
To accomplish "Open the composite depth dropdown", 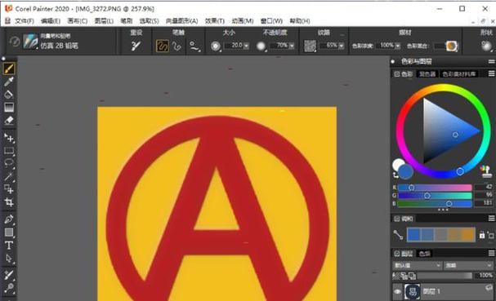I will coord(468,266).
